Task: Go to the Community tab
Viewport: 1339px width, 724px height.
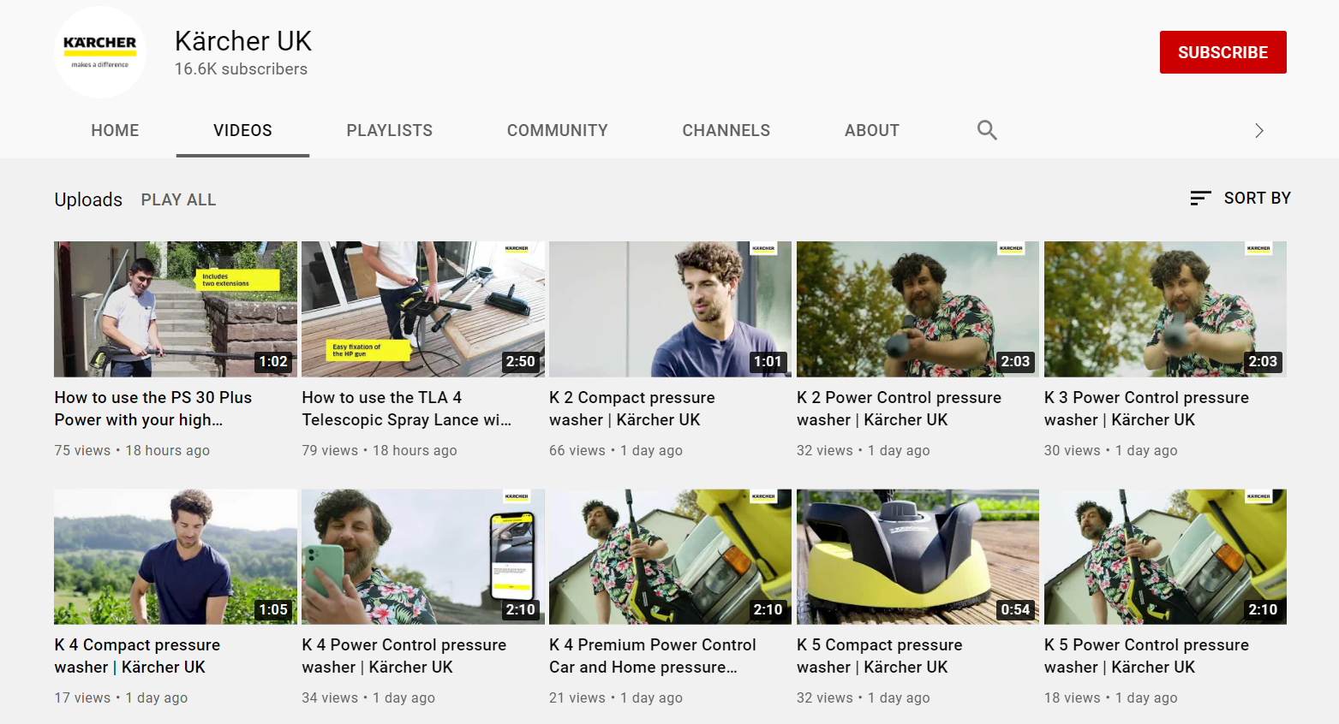Action: tap(557, 131)
